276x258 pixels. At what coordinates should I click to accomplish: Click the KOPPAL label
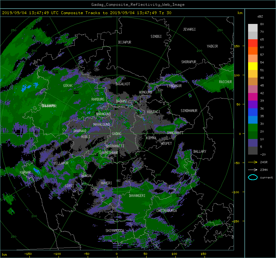tap(151, 138)
